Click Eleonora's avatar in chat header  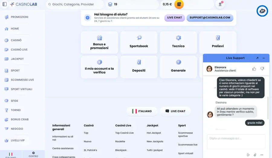pyautogui.click(x=209, y=69)
